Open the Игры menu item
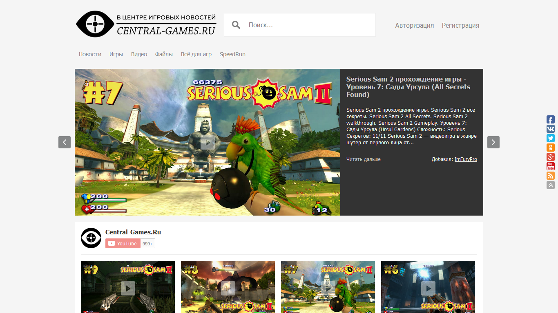Image resolution: width=558 pixels, height=313 pixels. [116, 54]
